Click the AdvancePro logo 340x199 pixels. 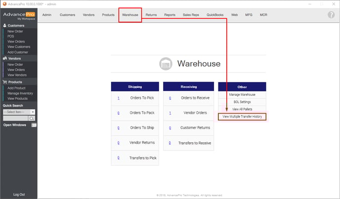[18, 15]
